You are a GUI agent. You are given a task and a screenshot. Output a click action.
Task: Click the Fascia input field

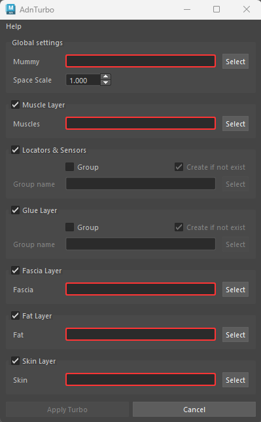[141, 289]
